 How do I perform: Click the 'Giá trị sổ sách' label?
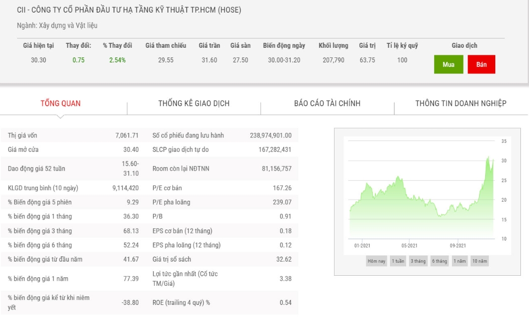[172, 259]
